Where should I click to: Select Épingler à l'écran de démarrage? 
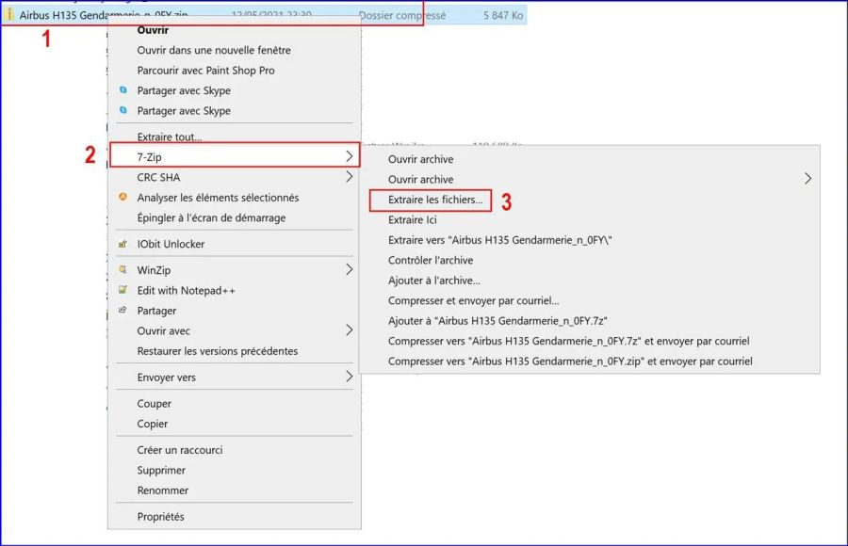[x=211, y=217]
